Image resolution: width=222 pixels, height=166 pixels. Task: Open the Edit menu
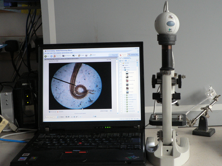coord(48,53)
